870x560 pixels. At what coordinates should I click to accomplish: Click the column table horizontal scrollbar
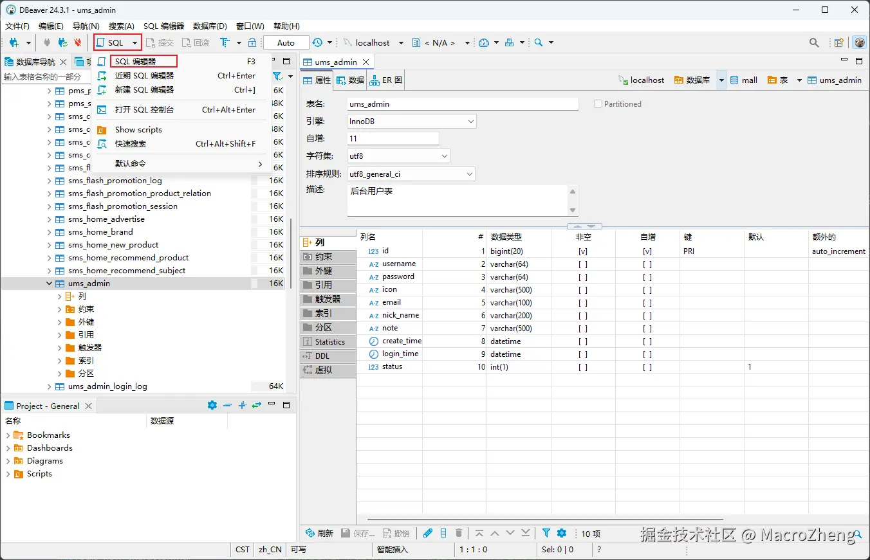tap(546, 519)
